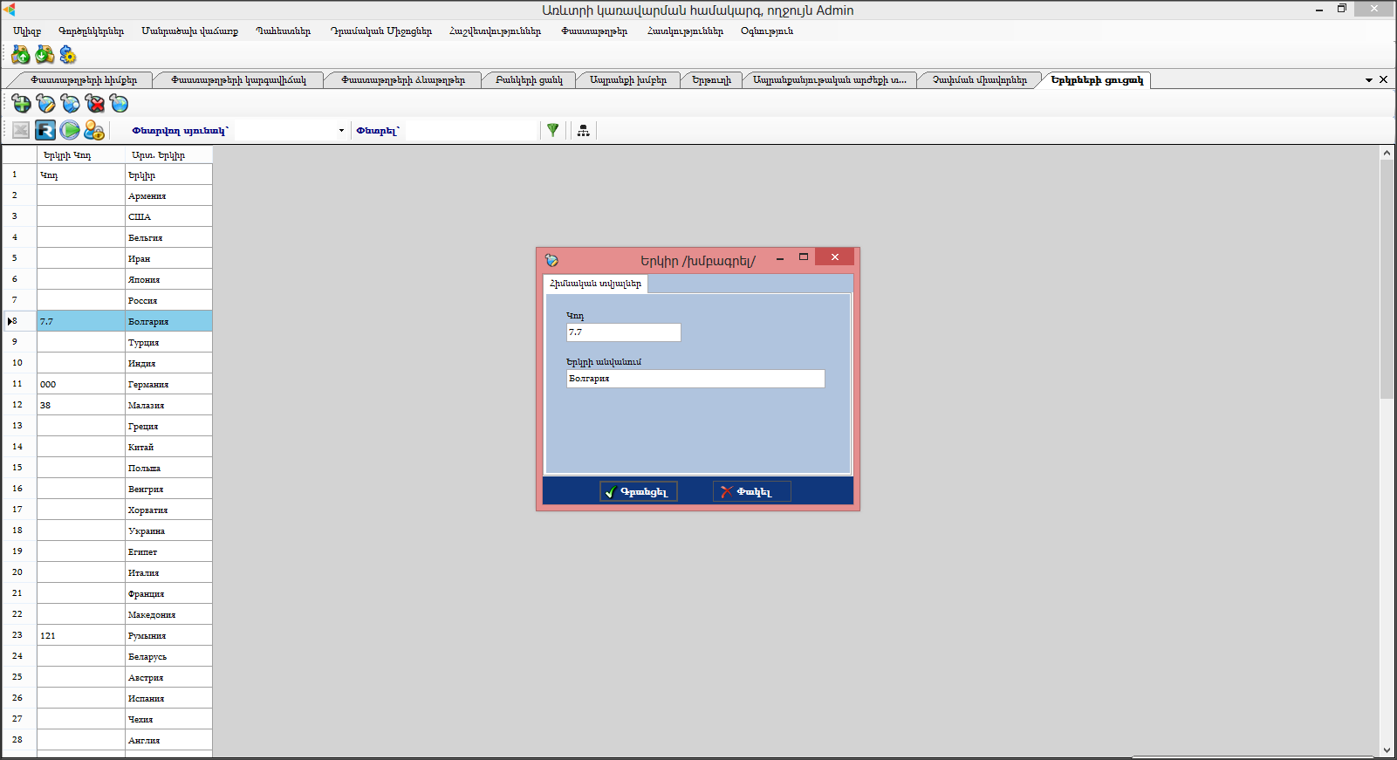Viewport: 1397px width, 760px height.
Task: Click the add country icon with green plus
Action: pos(21,104)
